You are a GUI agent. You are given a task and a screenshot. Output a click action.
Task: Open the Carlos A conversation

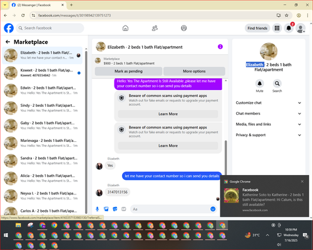[x=43, y=211]
